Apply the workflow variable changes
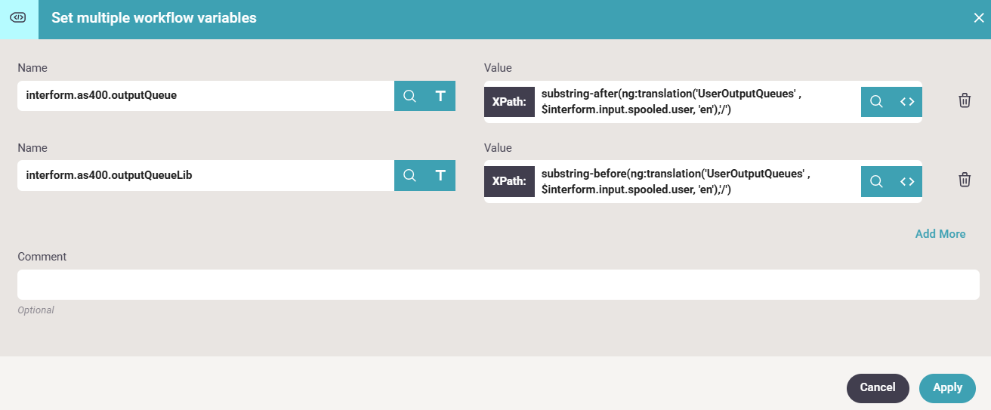Viewport: 991px width, 410px height. (x=947, y=387)
